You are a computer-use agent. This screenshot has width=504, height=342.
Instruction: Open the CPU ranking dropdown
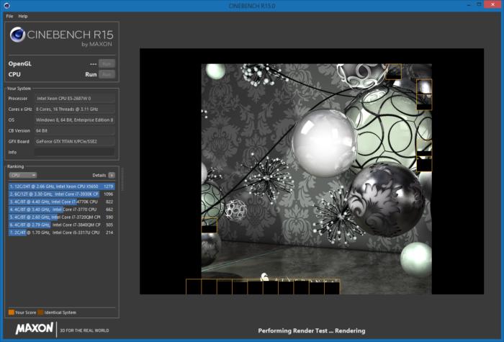click(23, 175)
